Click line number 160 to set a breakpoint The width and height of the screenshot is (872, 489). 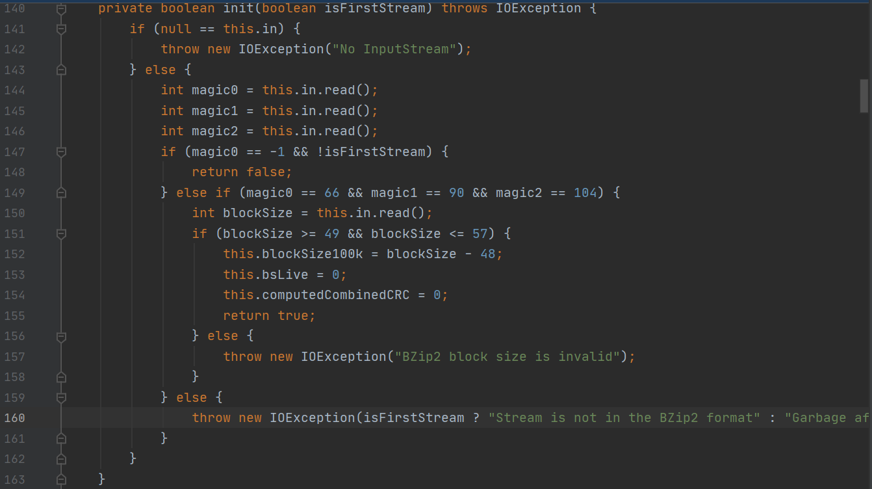(14, 417)
